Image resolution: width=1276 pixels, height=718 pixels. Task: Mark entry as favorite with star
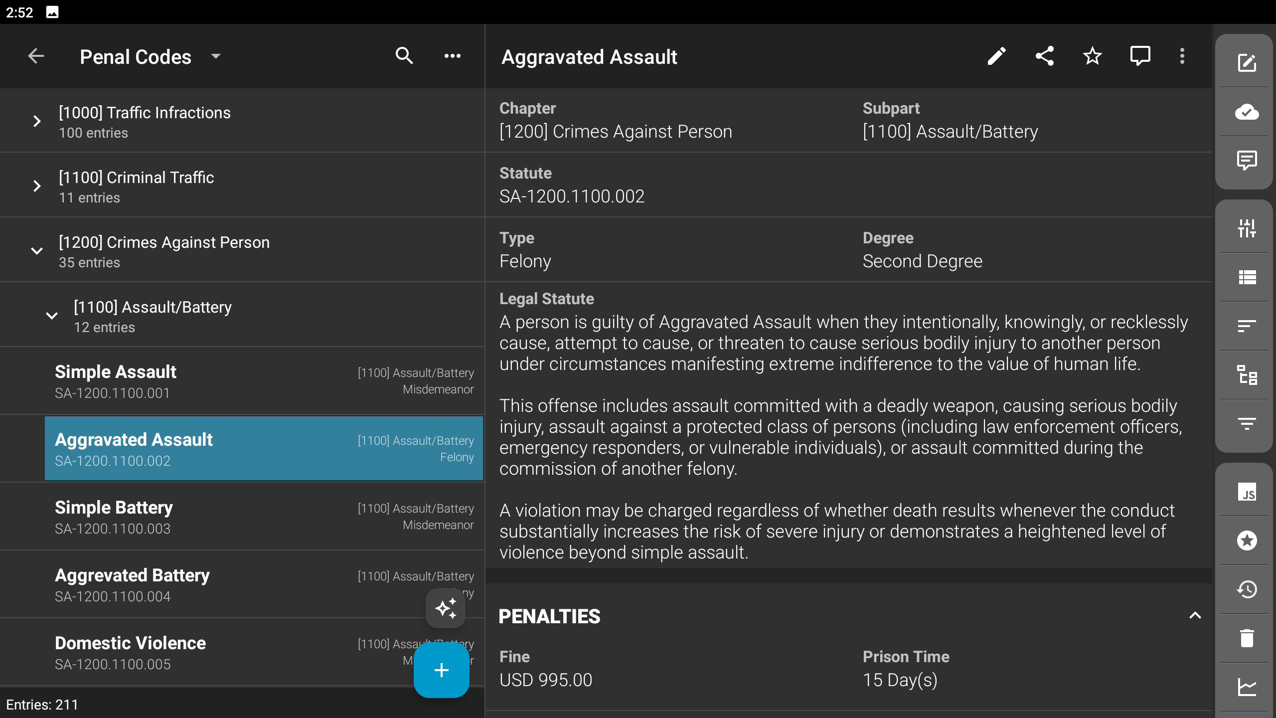[1092, 56]
